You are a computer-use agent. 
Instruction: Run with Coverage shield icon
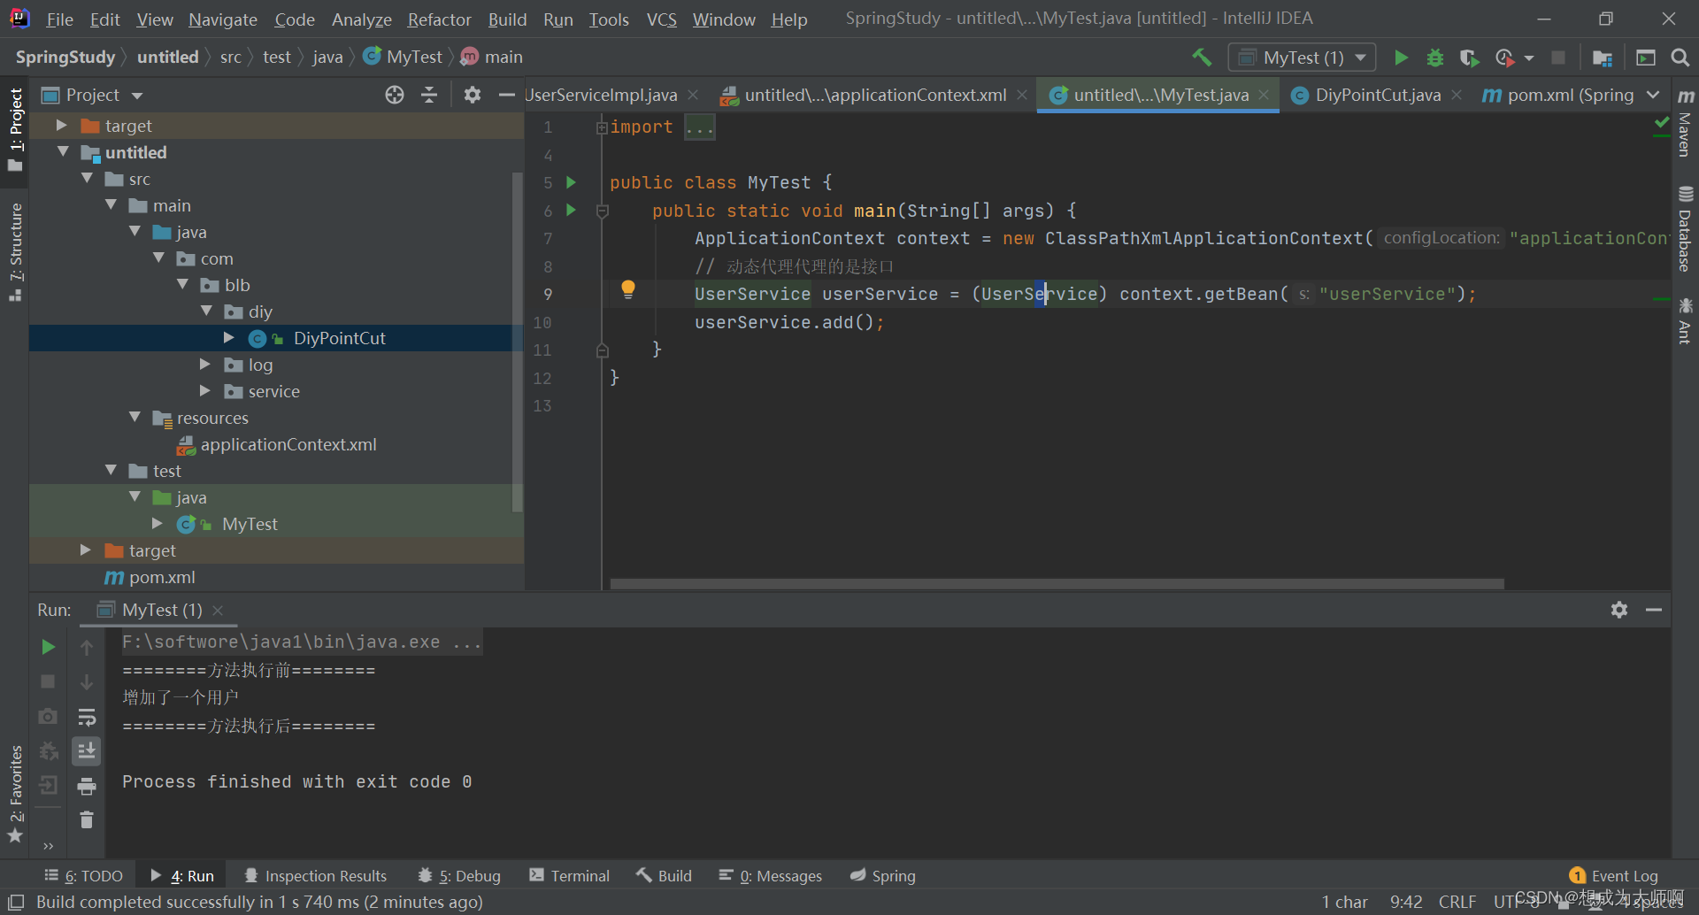coord(1469,58)
